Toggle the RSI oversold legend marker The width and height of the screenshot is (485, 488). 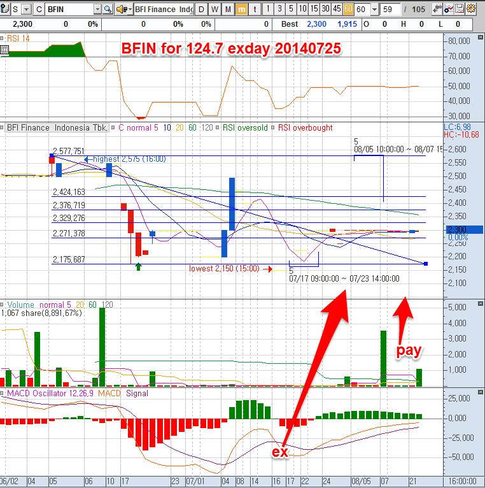[217, 127]
